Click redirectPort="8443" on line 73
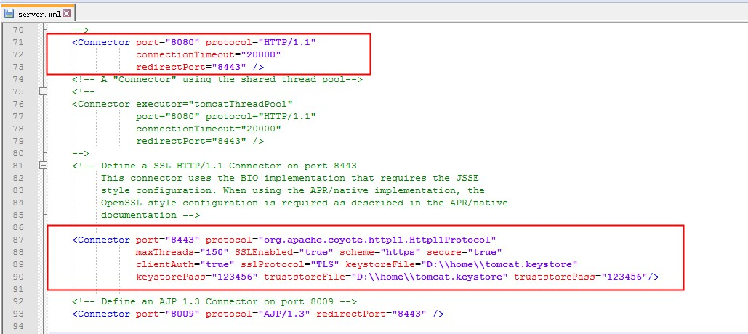 click(x=190, y=67)
